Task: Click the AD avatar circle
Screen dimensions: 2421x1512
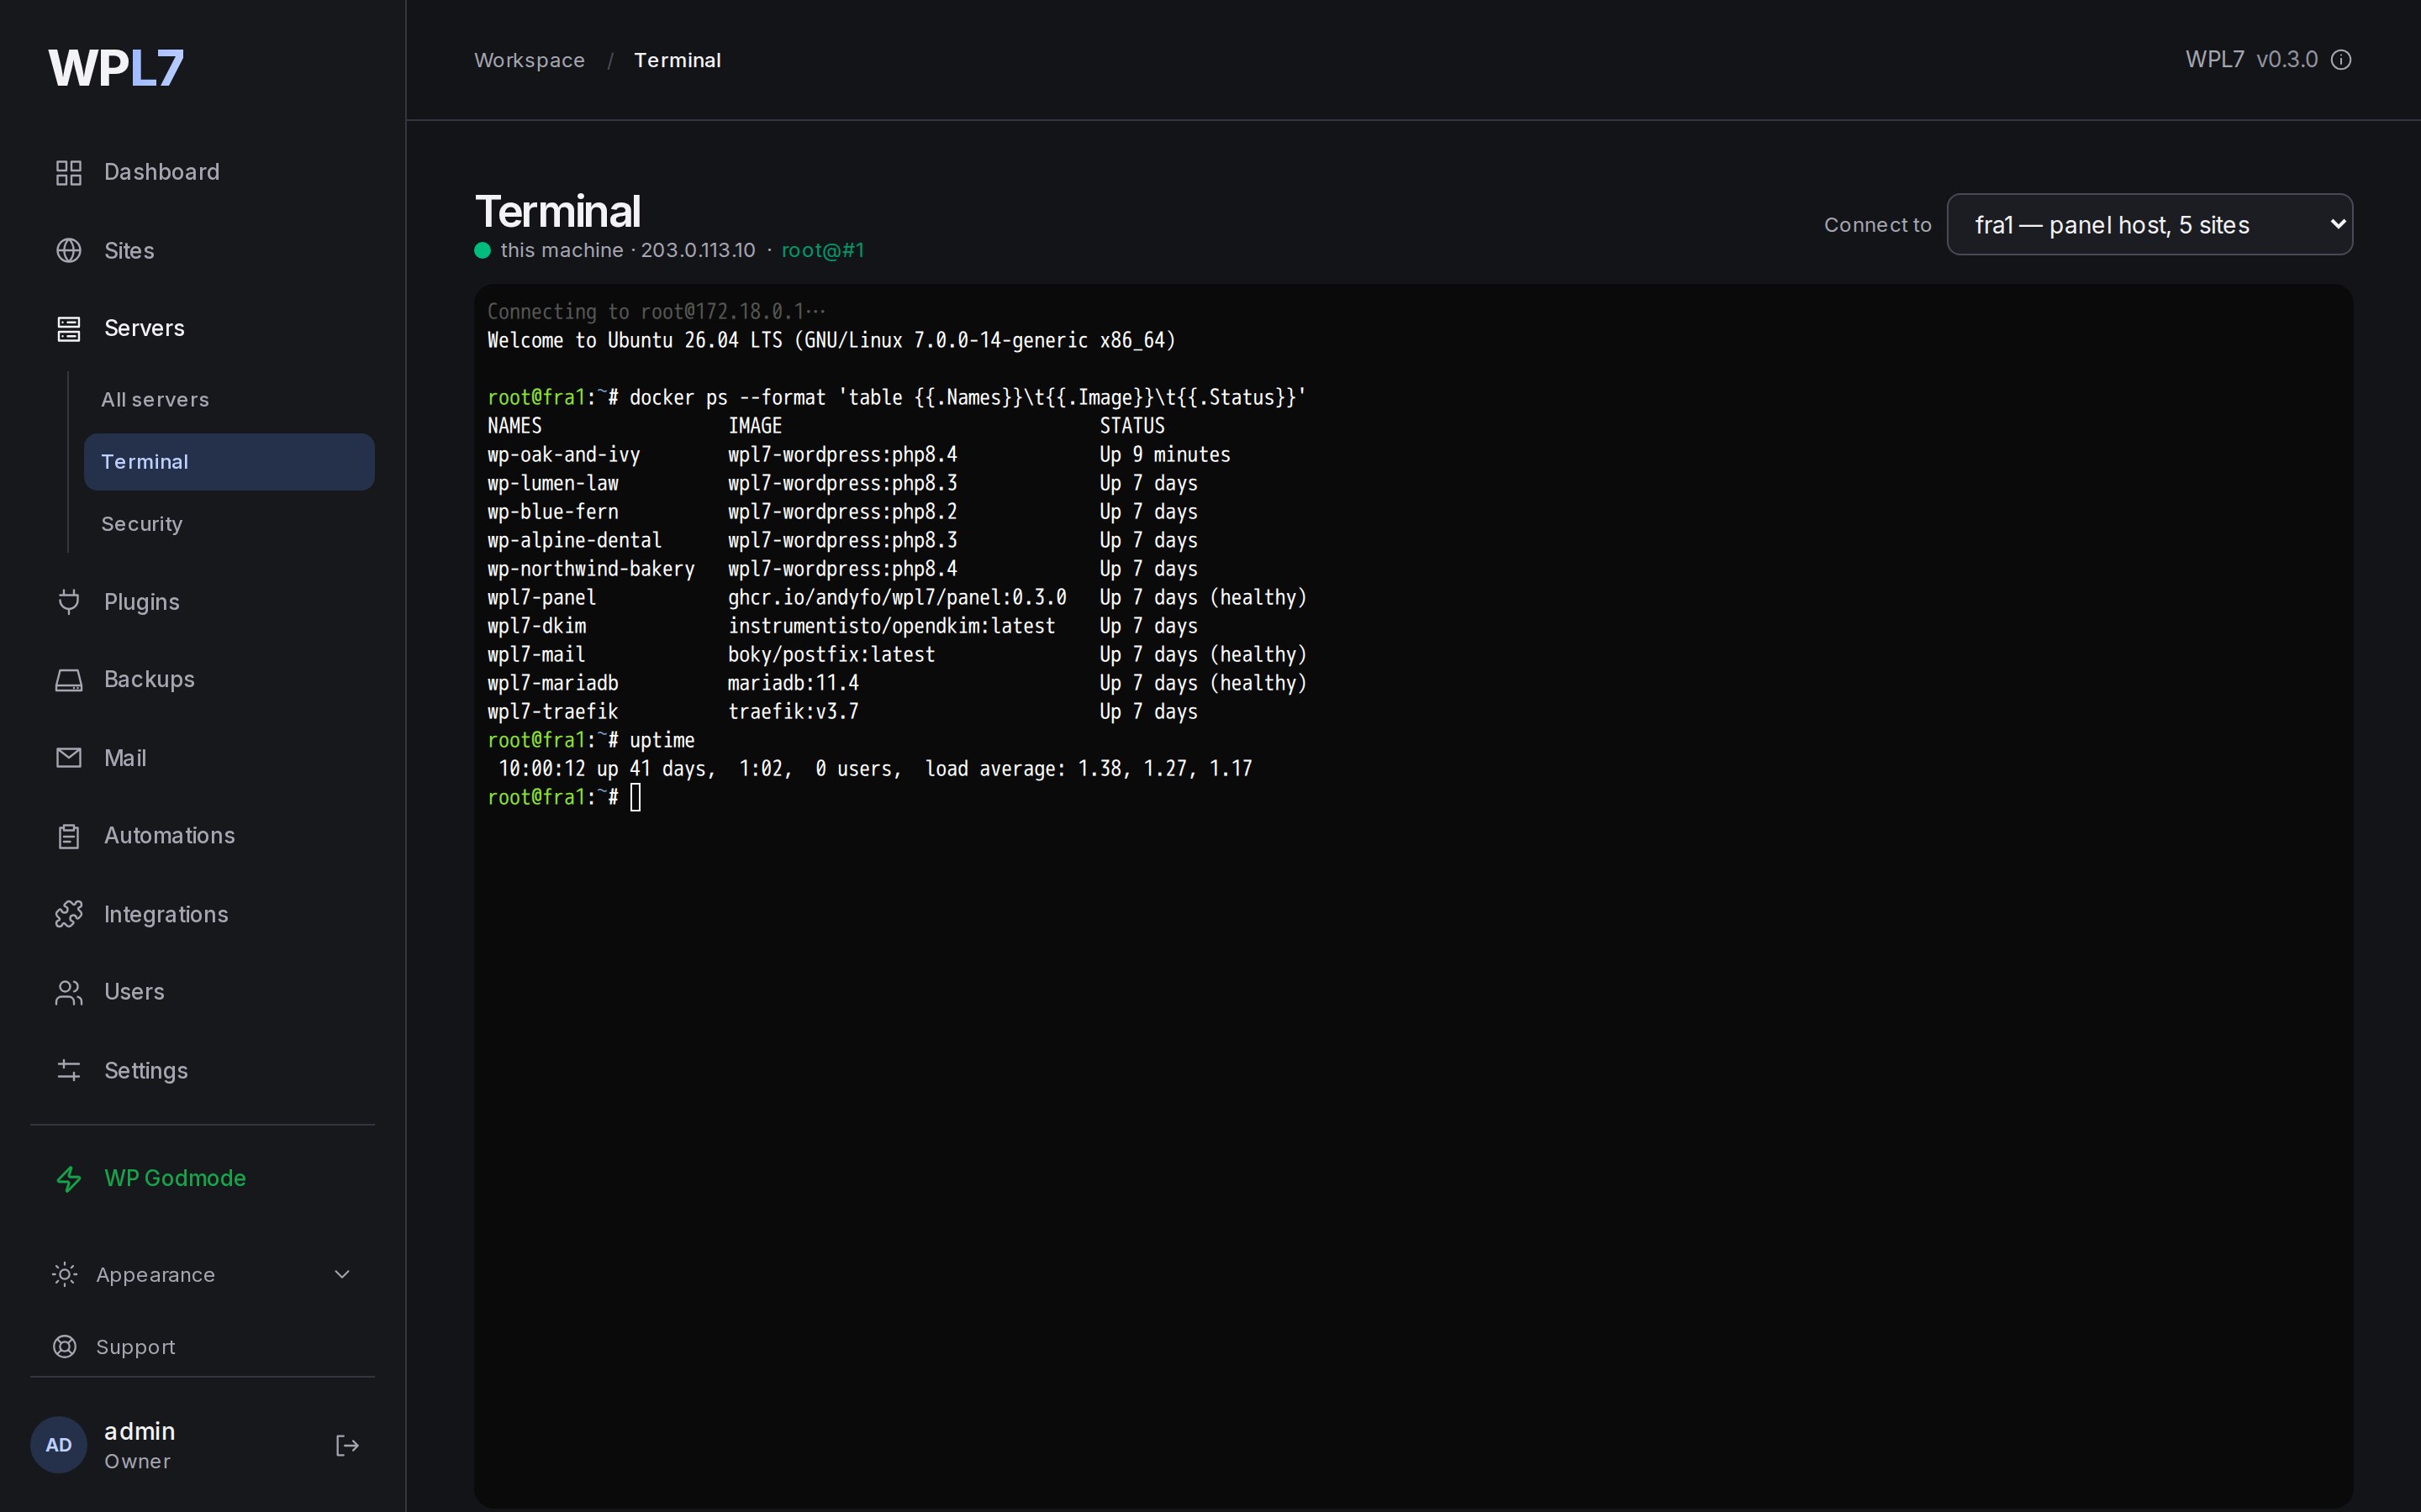Action: pyautogui.click(x=59, y=1445)
